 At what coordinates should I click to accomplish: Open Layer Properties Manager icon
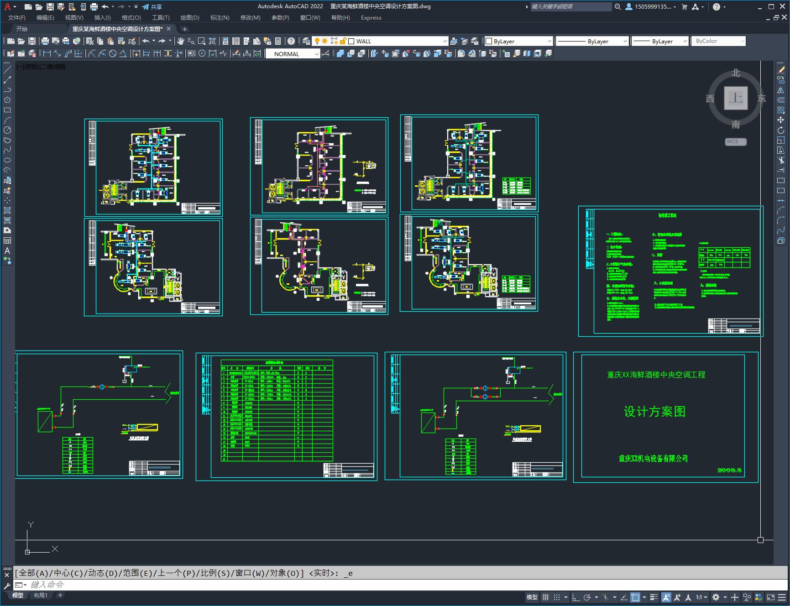(x=306, y=41)
